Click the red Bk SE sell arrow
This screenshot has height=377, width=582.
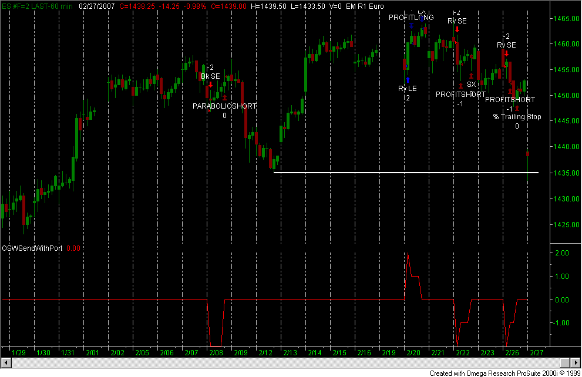tap(210, 85)
